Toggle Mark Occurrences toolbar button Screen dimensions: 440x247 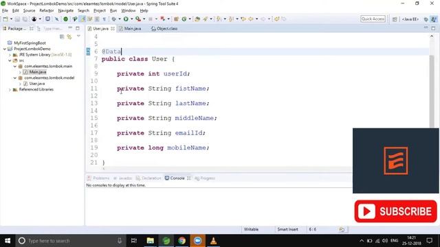tap(82, 19)
